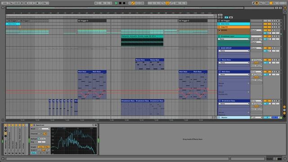288x162 pixels.
Task: Click the Spectrum device hot-swap button
Action: 93,125
